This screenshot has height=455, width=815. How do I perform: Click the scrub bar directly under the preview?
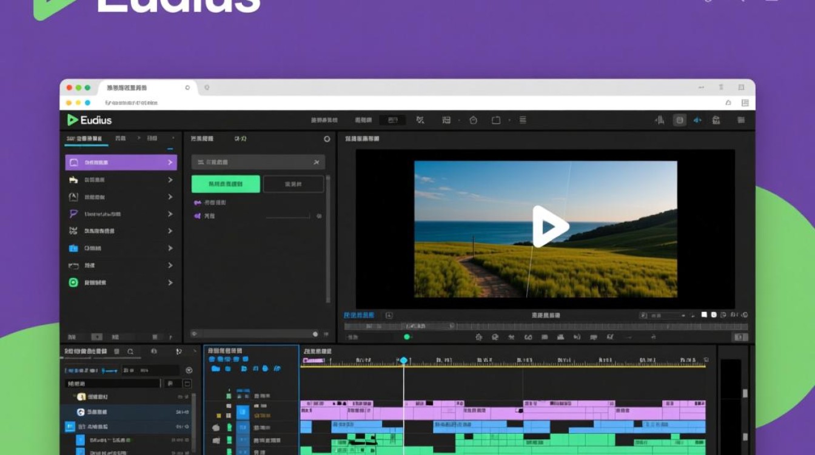pos(546,326)
